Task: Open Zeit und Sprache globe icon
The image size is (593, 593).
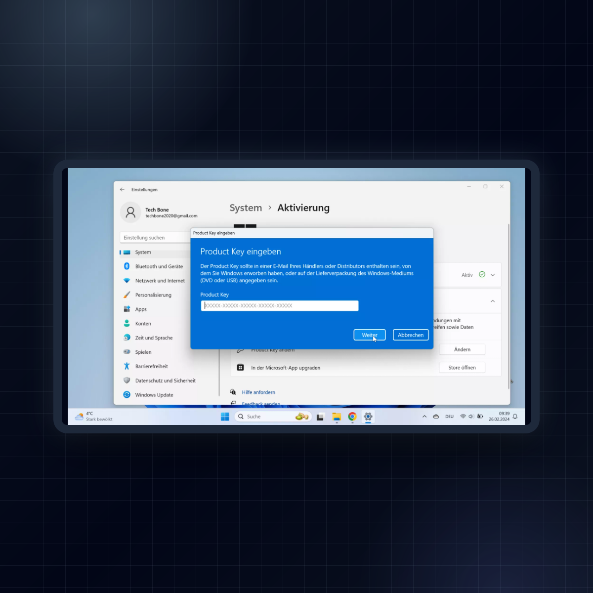Action: [127, 338]
